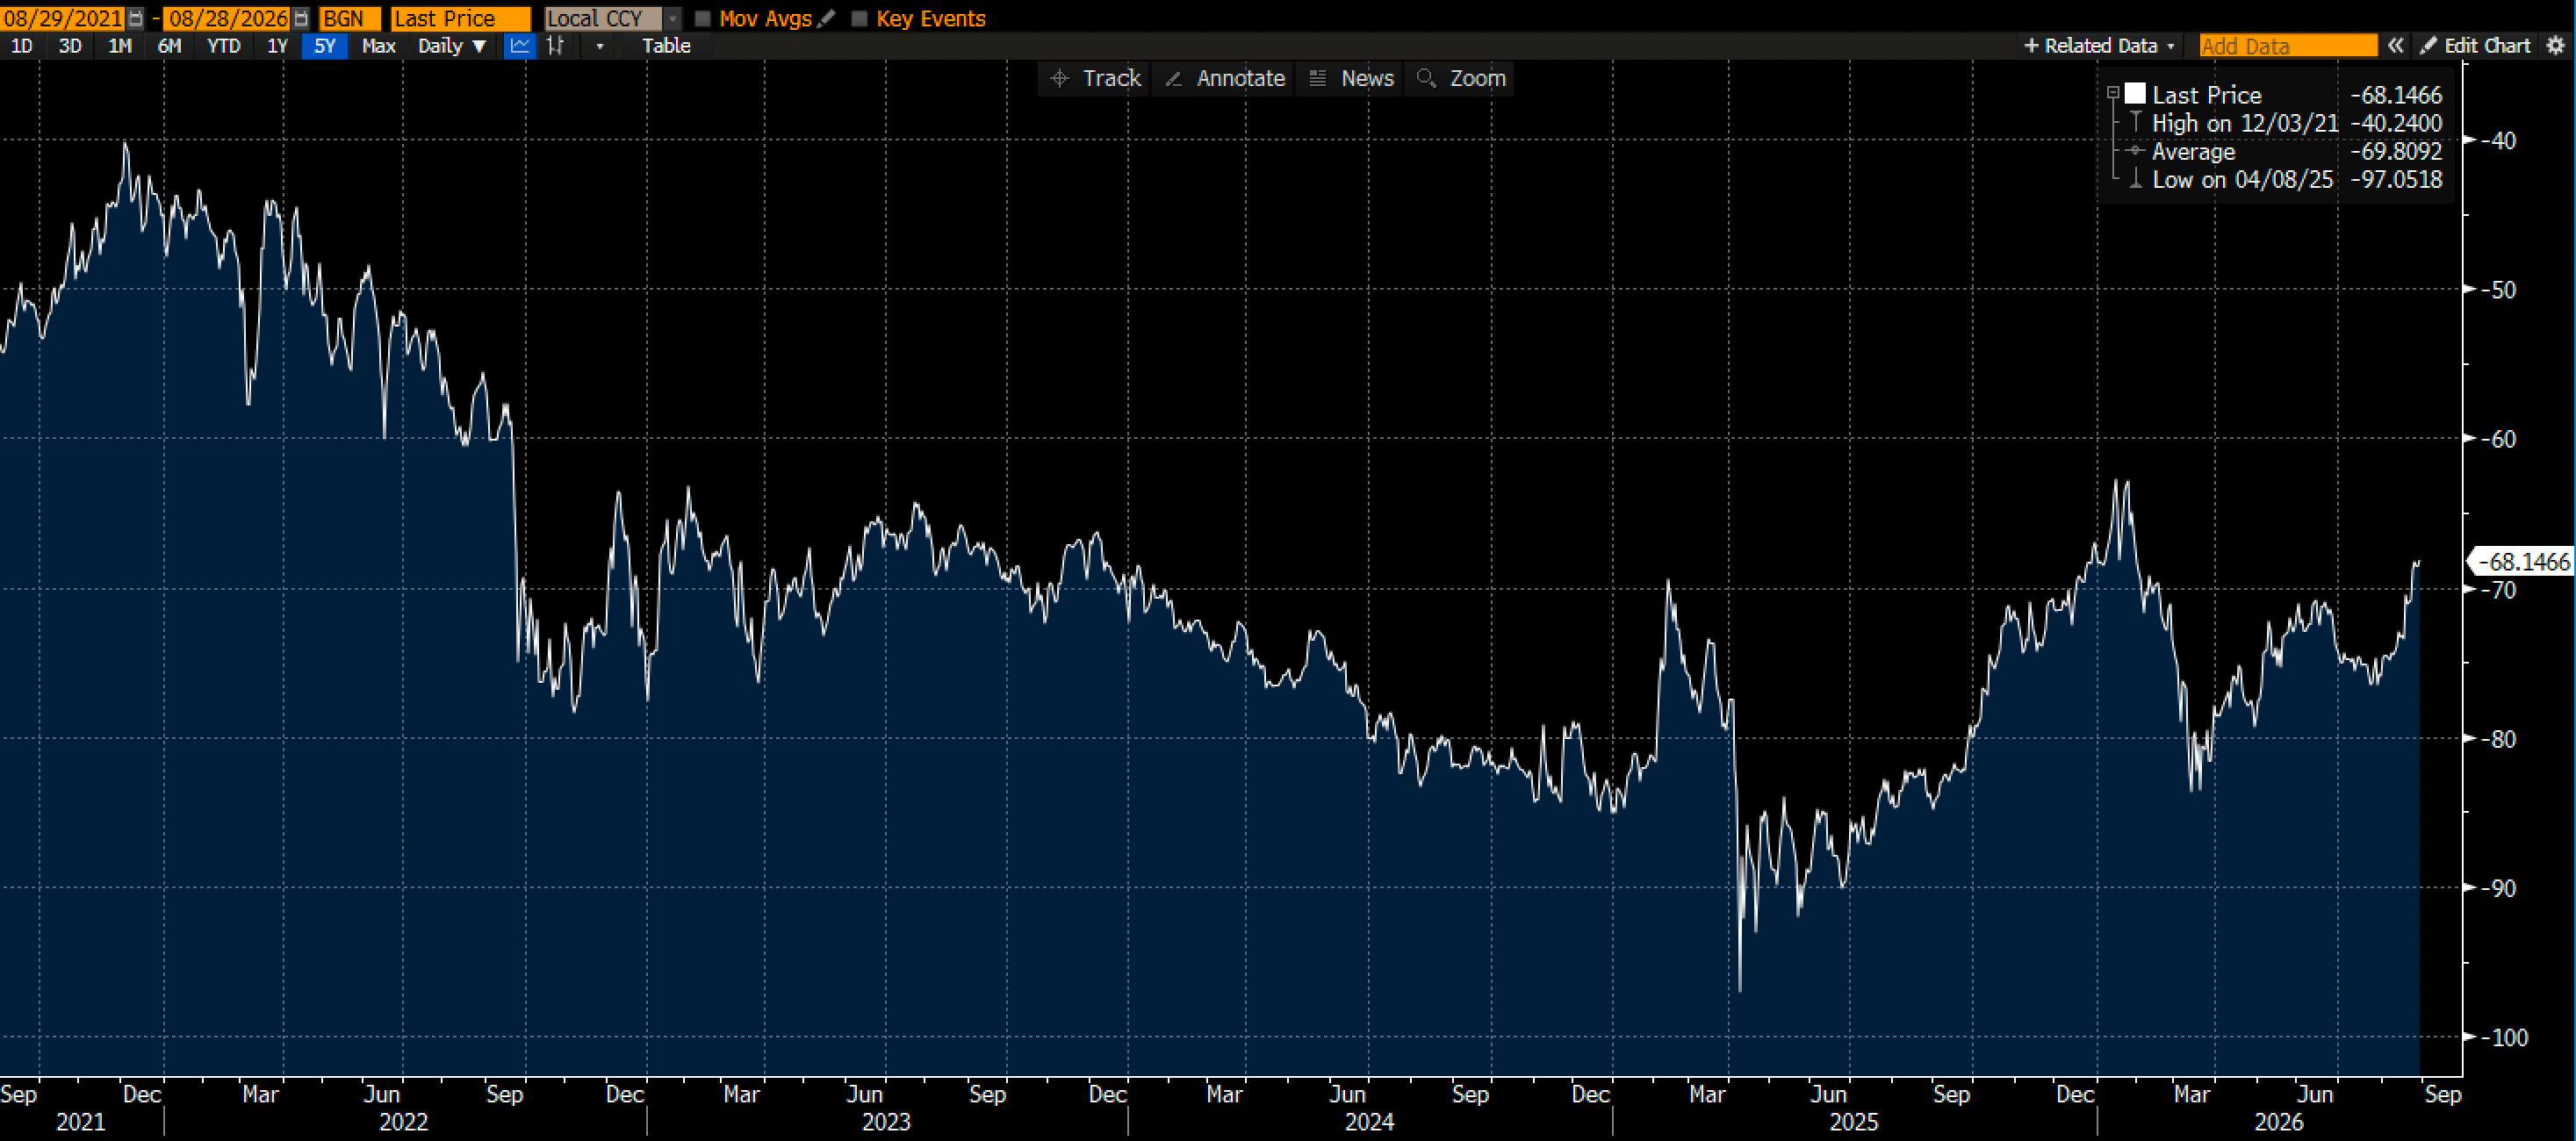Image resolution: width=2576 pixels, height=1141 pixels.
Task: Click the Low on 04/08/25 legend label
Action: tap(2242, 179)
